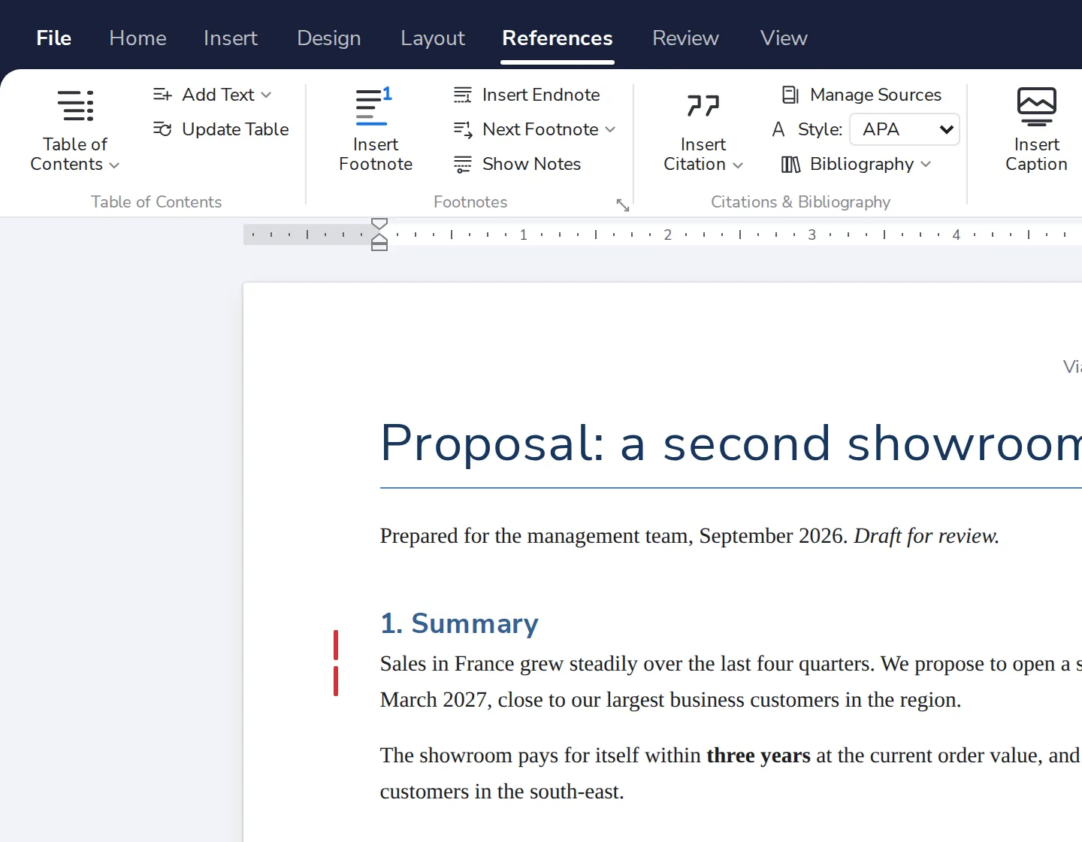Image resolution: width=1082 pixels, height=842 pixels.
Task: Click the Show Notes icon
Action: coord(463,164)
